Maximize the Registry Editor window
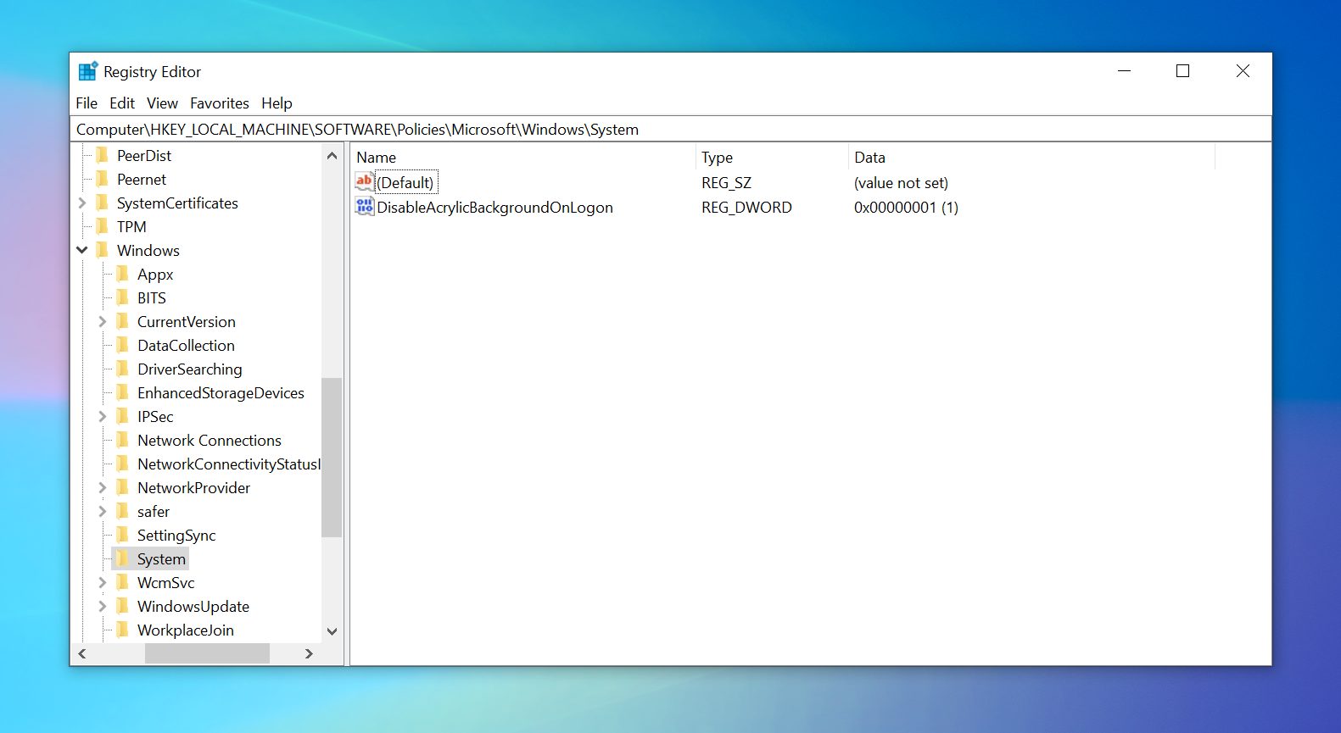The width and height of the screenshot is (1341, 733). pos(1182,71)
